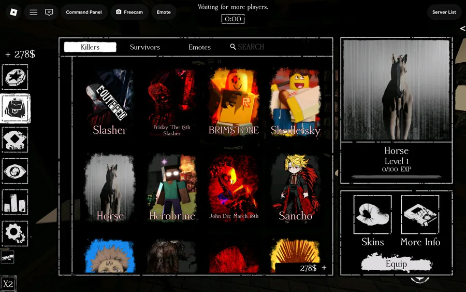The image size is (466, 292).
Task: Click the X2 boost icon
Action: [8, 283]
